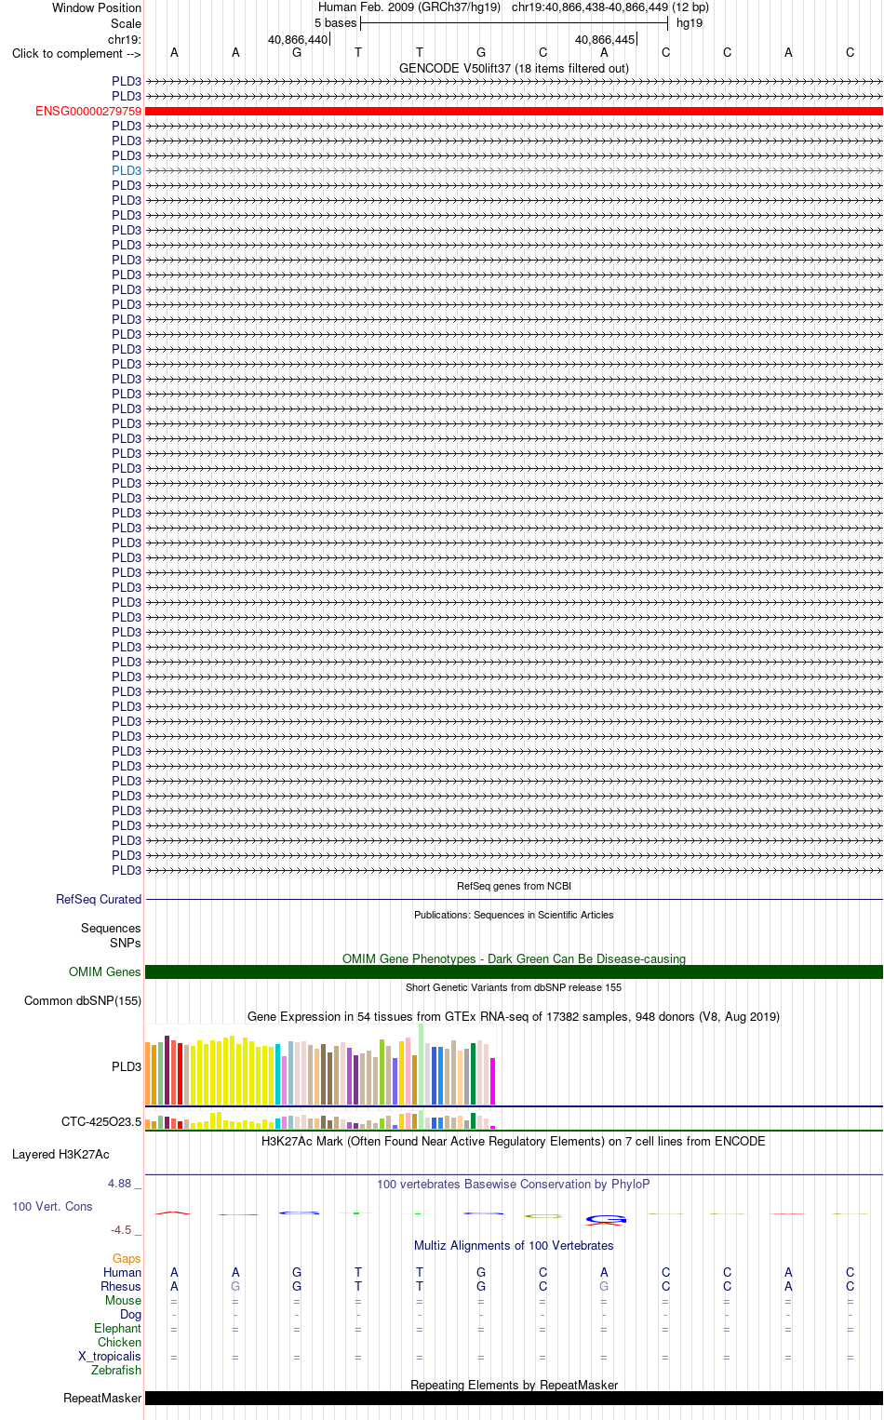Click the Window Position label

(97, 7)
